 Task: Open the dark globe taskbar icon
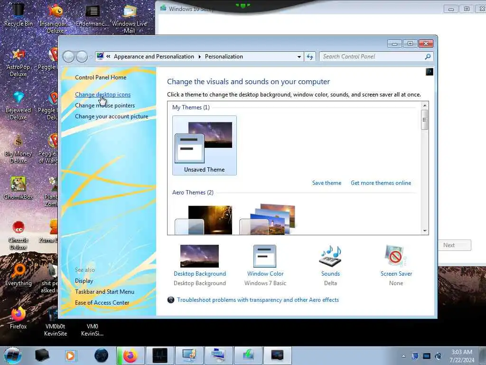(101, 355)
